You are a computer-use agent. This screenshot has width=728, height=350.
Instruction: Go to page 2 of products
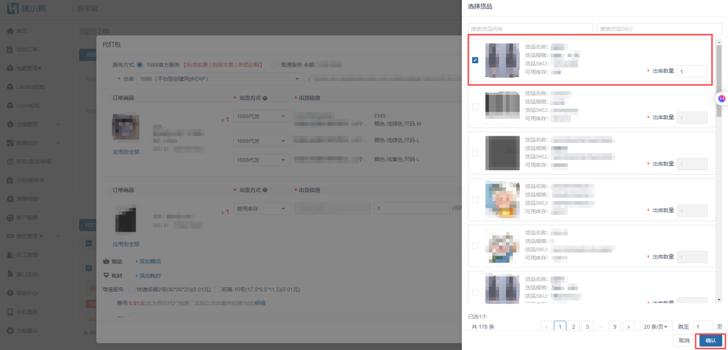(x=573, y=326)
